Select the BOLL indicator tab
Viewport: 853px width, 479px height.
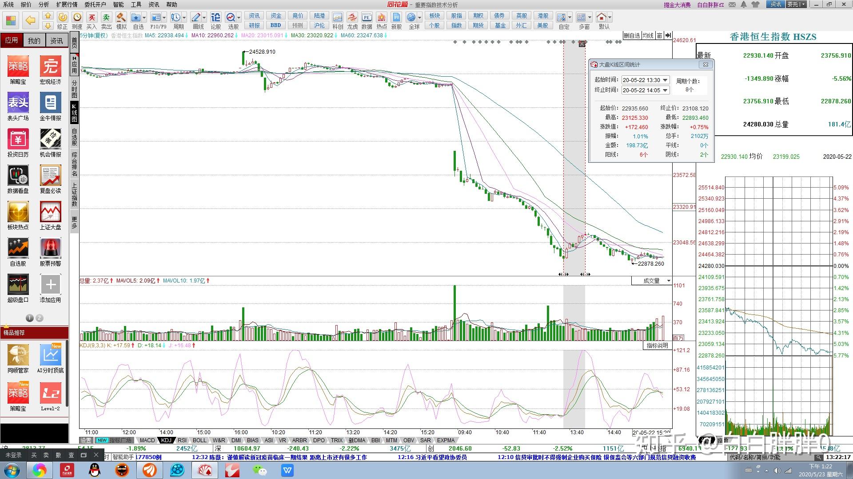199,440
